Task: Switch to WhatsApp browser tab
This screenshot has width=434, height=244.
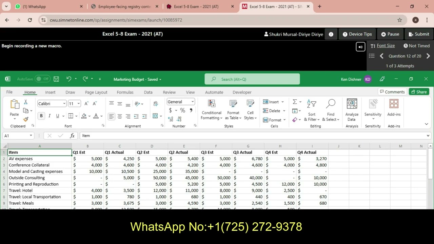Action: point(49,6)
